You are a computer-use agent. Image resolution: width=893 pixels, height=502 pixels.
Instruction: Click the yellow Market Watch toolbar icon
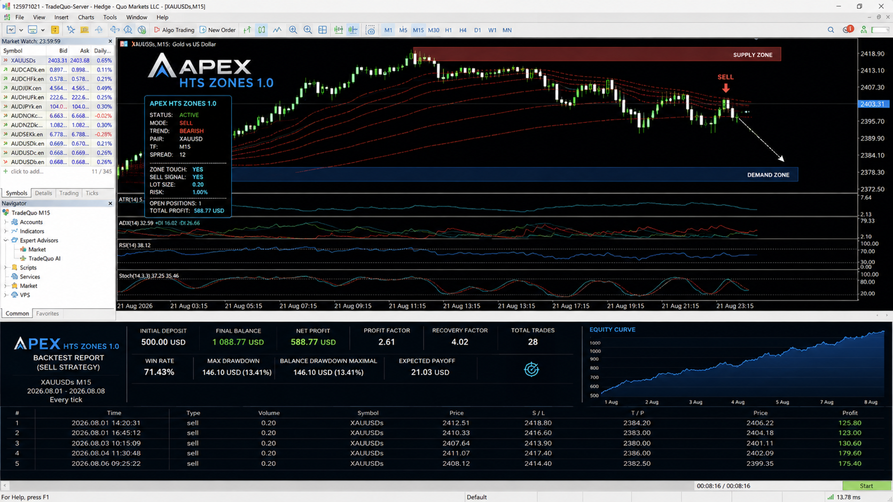[x=54, y=30]
